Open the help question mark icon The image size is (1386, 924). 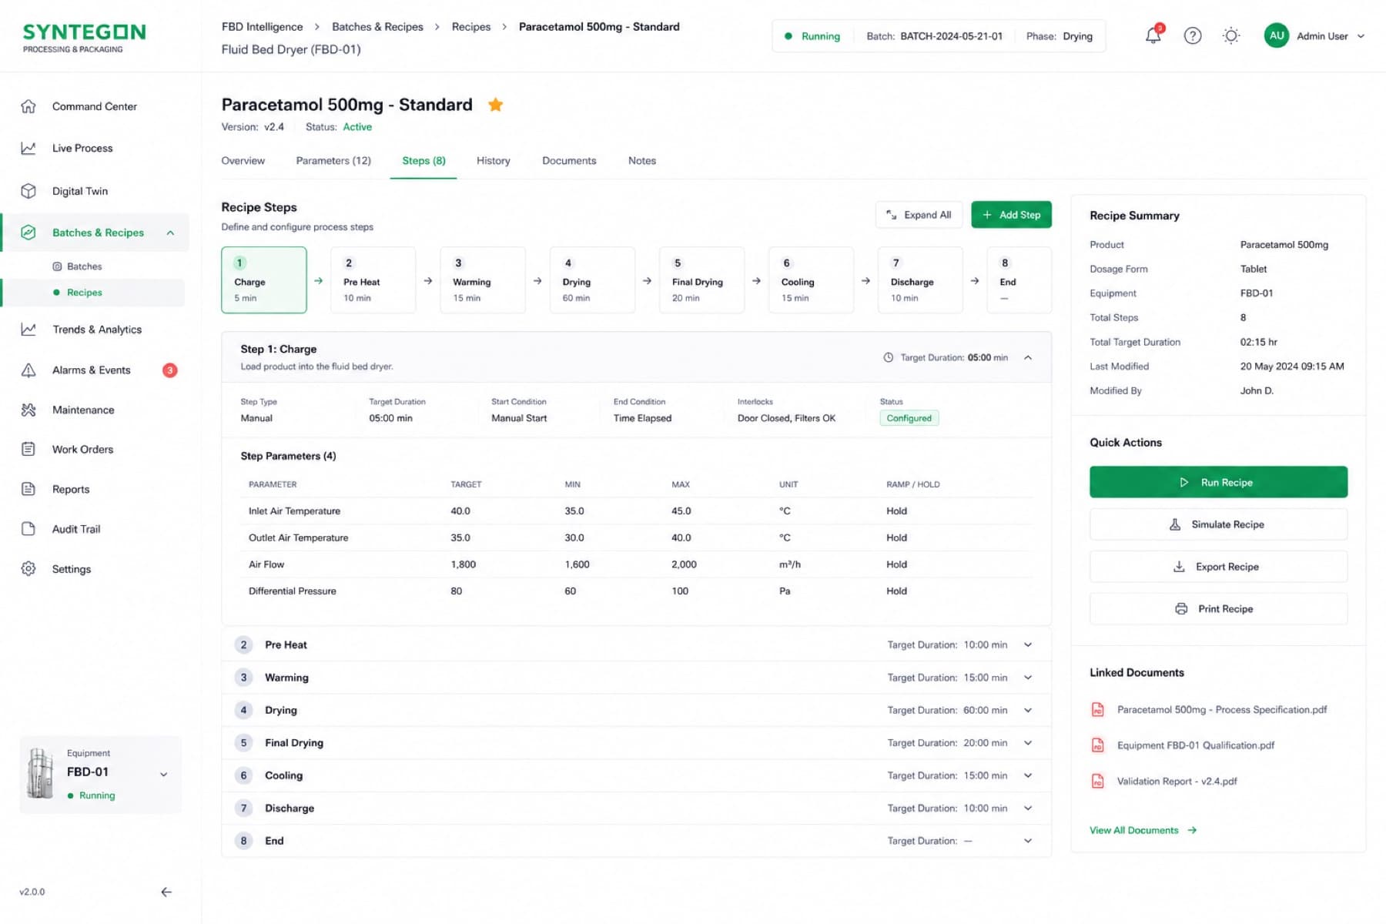pyautogui.click(x=1193, y=35)
